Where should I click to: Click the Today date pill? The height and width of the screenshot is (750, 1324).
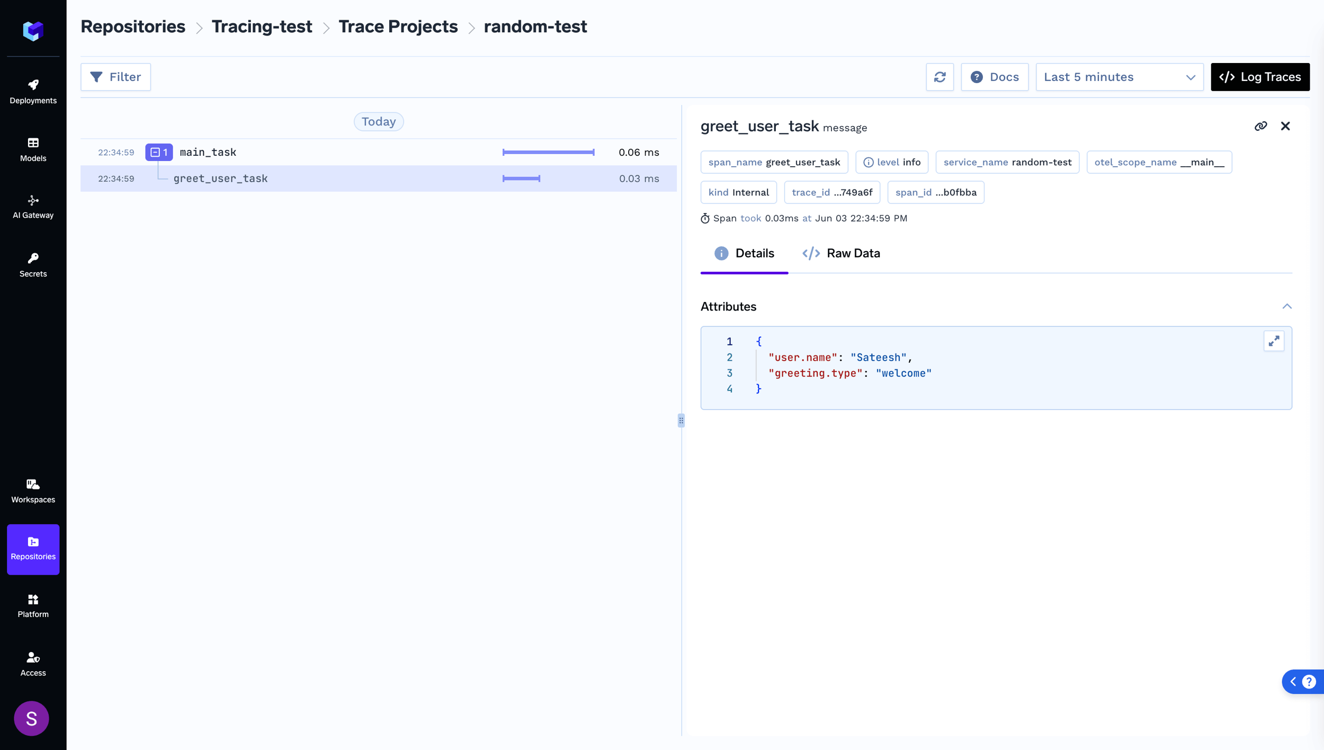tap(378, 121)
